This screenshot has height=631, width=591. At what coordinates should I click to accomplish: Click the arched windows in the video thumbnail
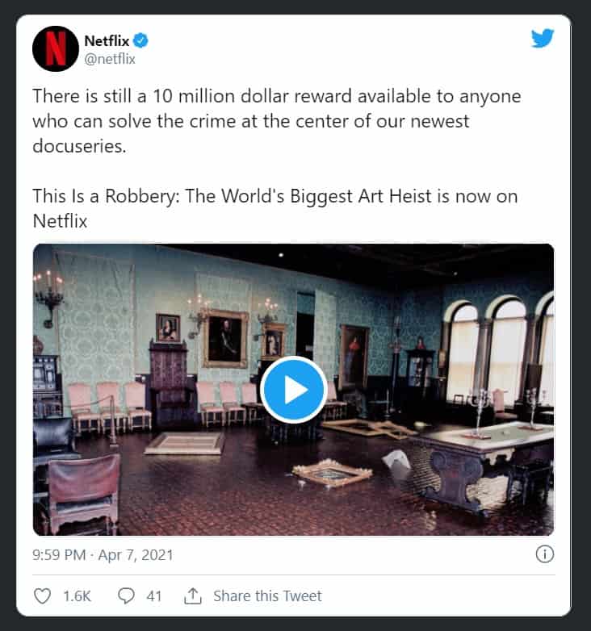[x=499, y=350]
